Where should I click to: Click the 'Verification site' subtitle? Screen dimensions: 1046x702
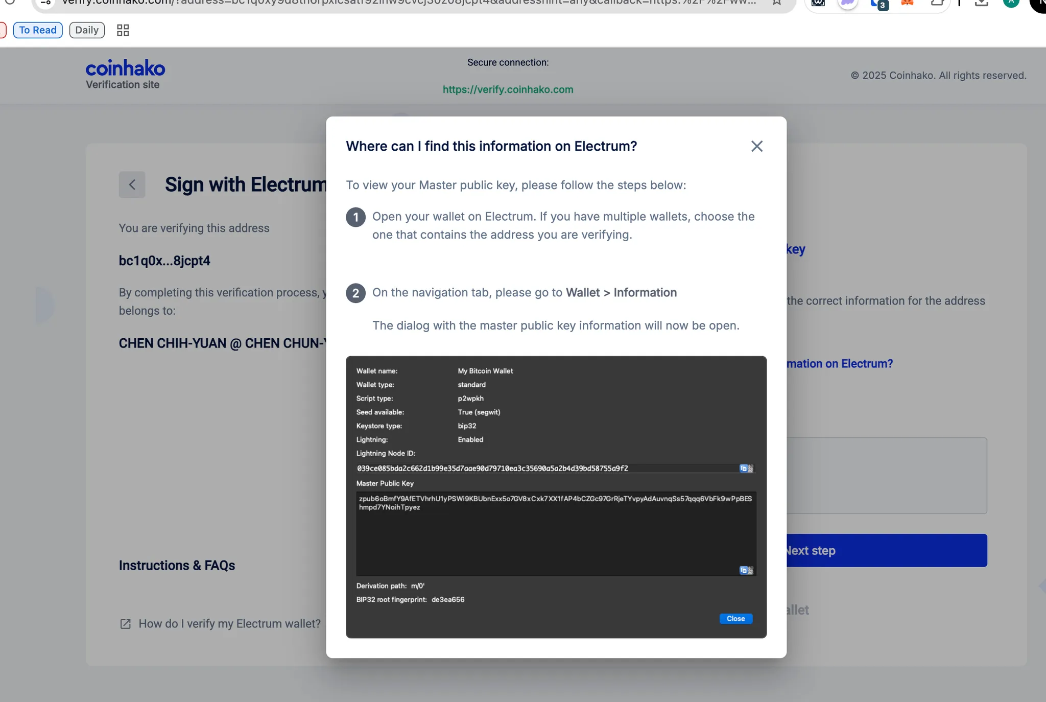[123, 85]
